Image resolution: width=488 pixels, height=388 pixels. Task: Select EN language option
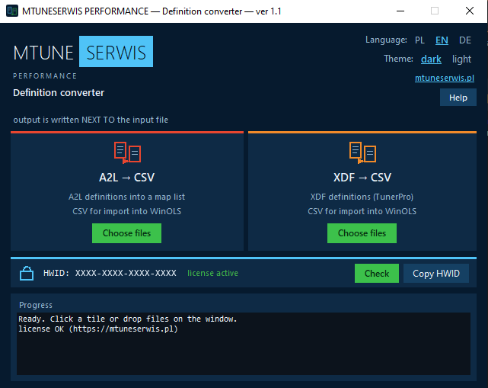tap(442, 40)
